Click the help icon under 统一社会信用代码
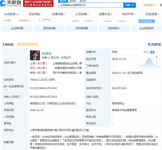This screenshot has width=162, height=150. (6, 90)
